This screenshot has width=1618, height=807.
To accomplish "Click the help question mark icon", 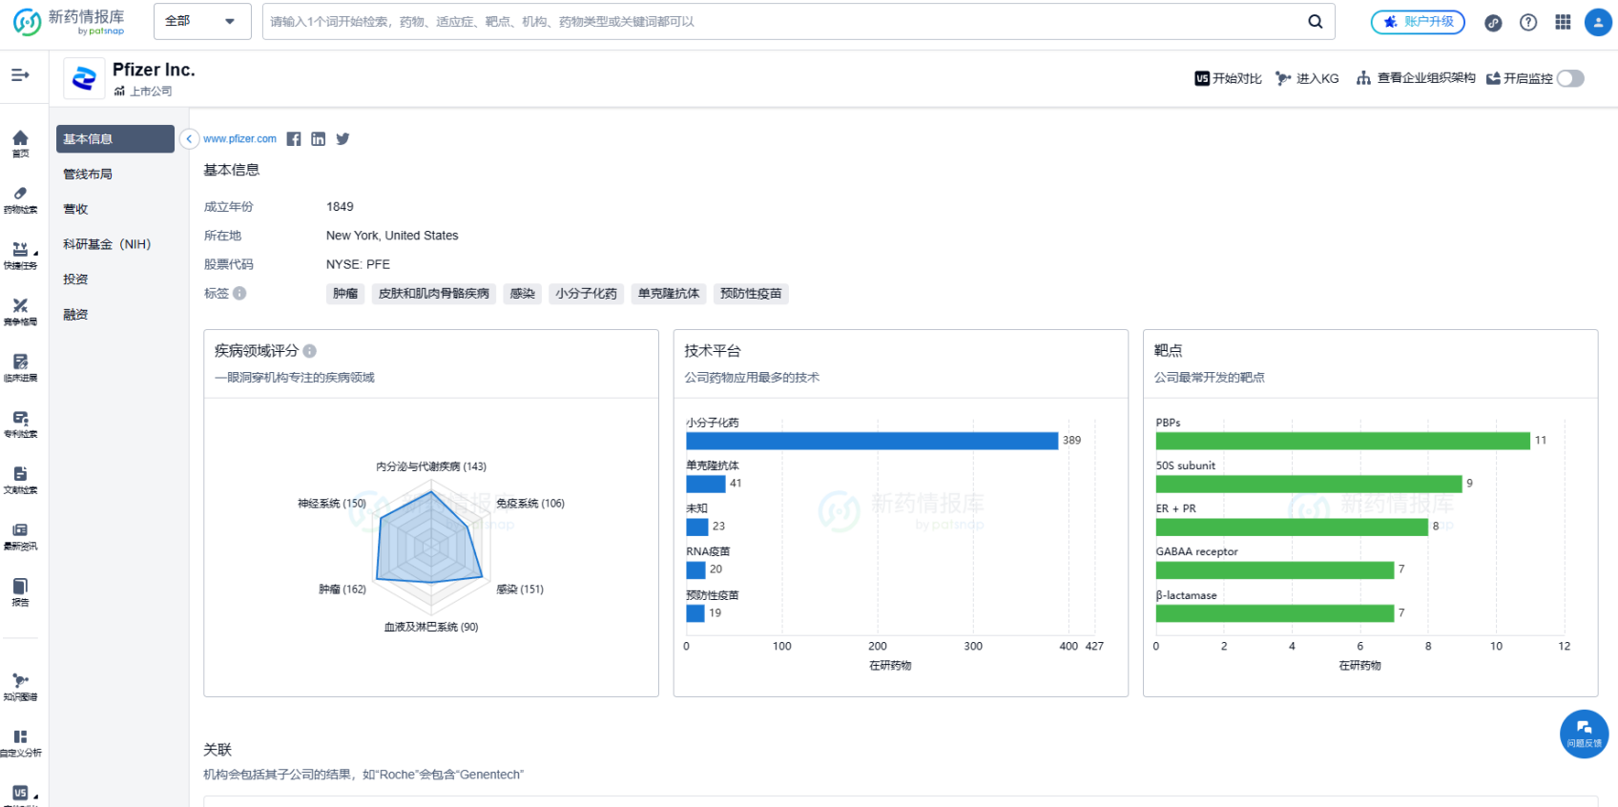I will coord(1528,22).
